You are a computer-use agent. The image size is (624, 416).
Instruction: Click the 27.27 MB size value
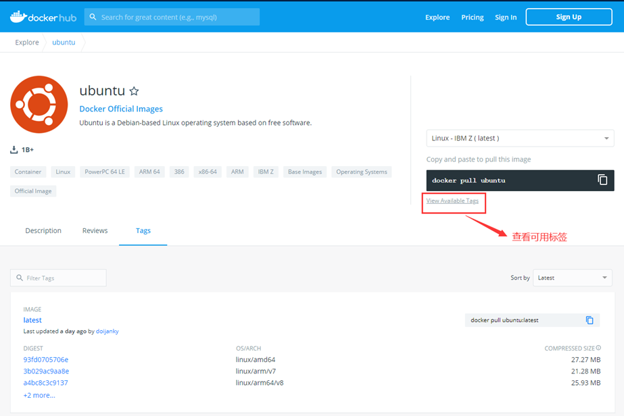tap(585, 359)
